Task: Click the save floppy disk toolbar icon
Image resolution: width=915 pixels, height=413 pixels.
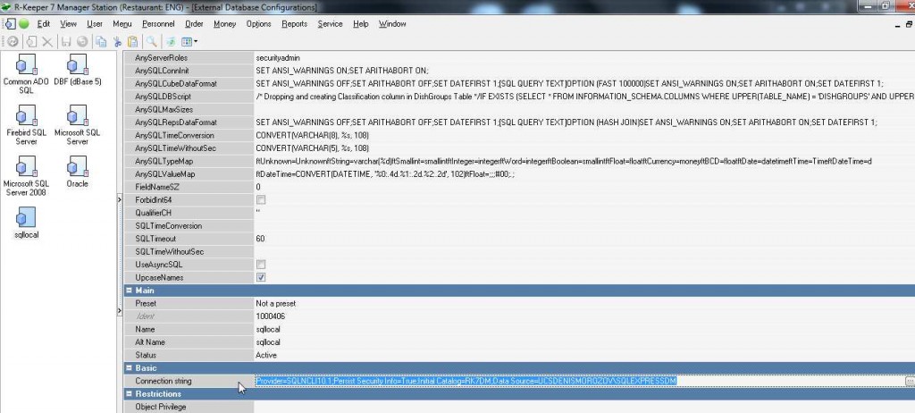Action: pos(66,41)
